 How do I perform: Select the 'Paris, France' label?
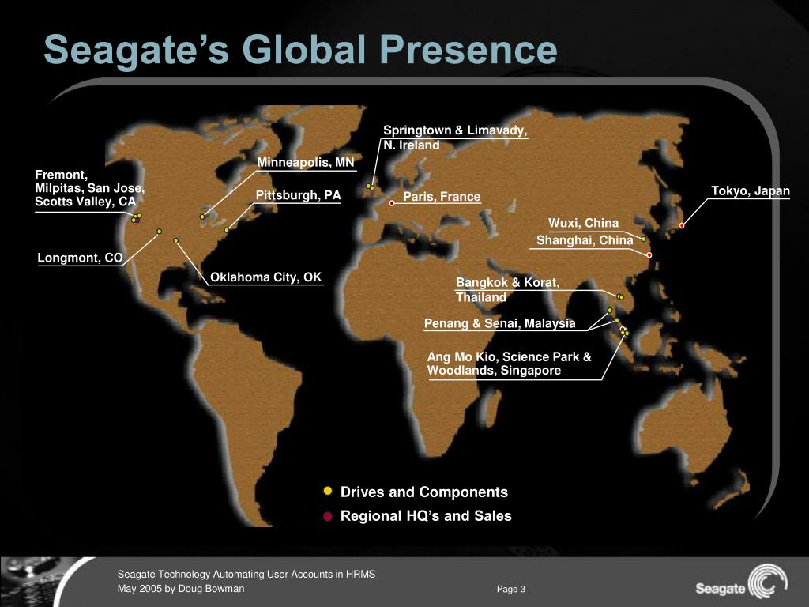click(x=442, y=197)
